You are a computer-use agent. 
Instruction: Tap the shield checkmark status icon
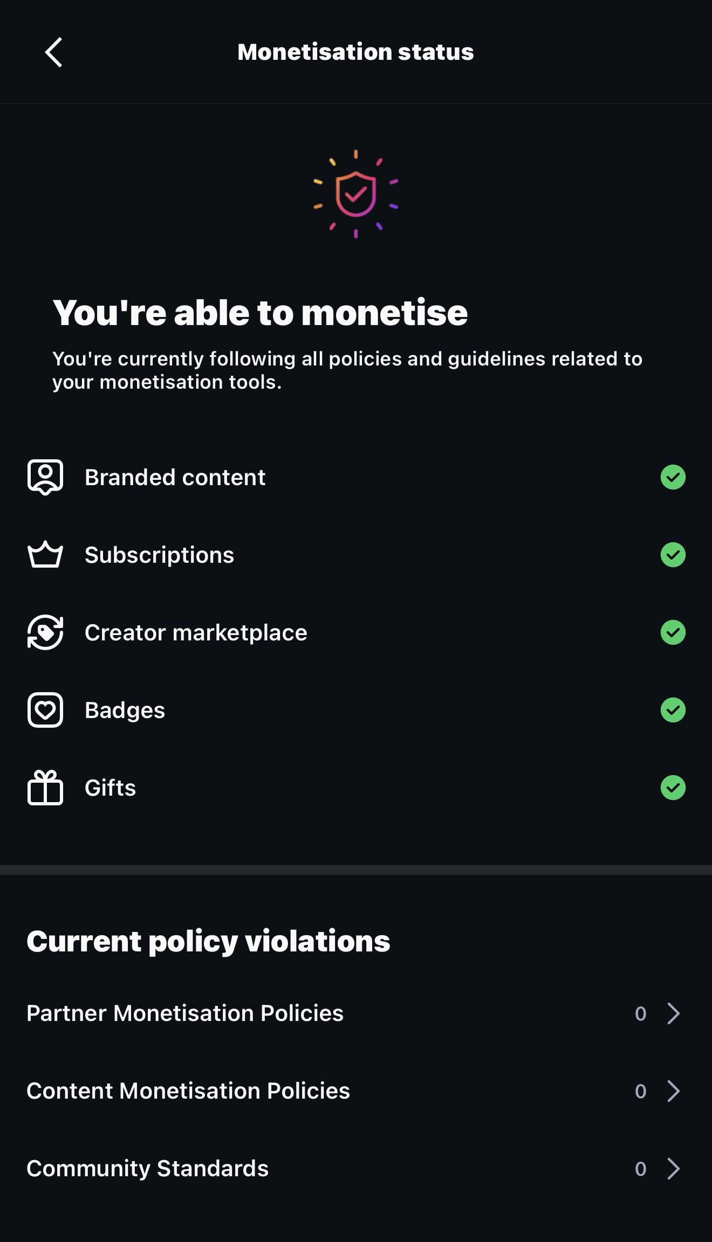355,194
